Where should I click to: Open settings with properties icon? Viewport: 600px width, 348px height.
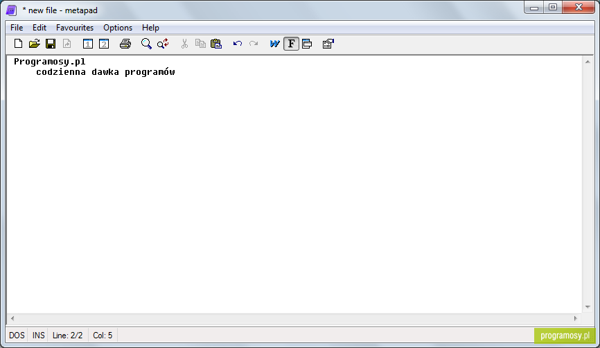pyautogui.click(x=328, y=44)
